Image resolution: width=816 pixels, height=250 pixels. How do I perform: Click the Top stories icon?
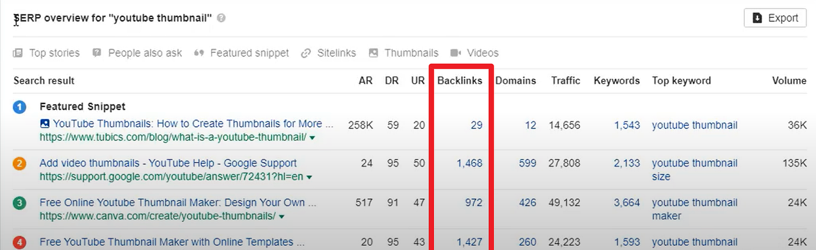[18, 53]
